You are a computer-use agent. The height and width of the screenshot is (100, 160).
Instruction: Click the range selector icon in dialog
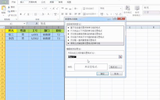pyautogui.click(x=120, y=57)
